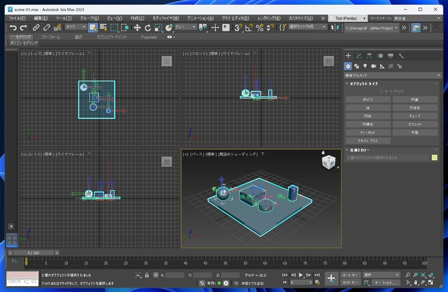The height and width of the screenshot is (292, 448).
Task: Open the object color swatch
Action: 435,158
